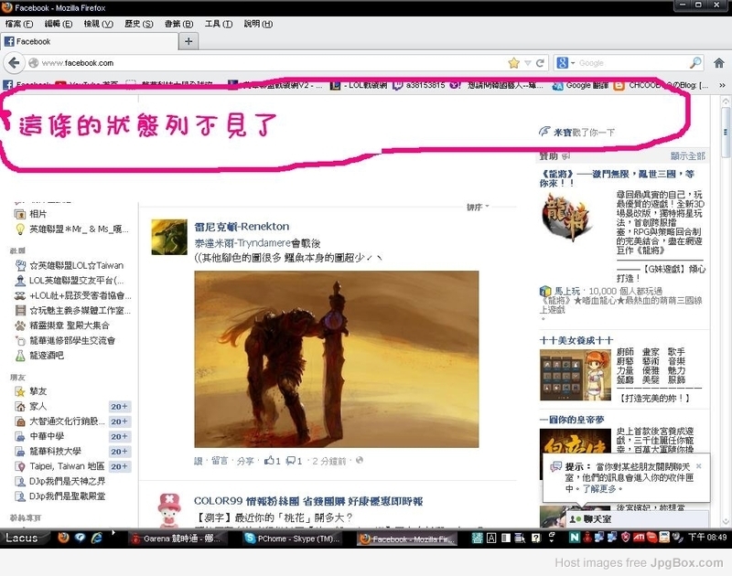Click the comment bubble icon under the Renekton post
Viewport: 732px width, 576px height.
(x=291, y=460)
